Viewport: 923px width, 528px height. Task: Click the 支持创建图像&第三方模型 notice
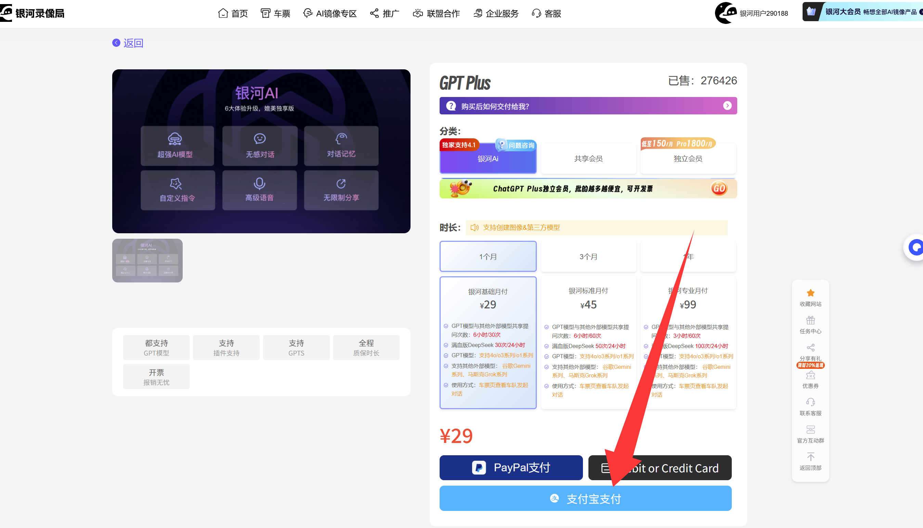596,227
